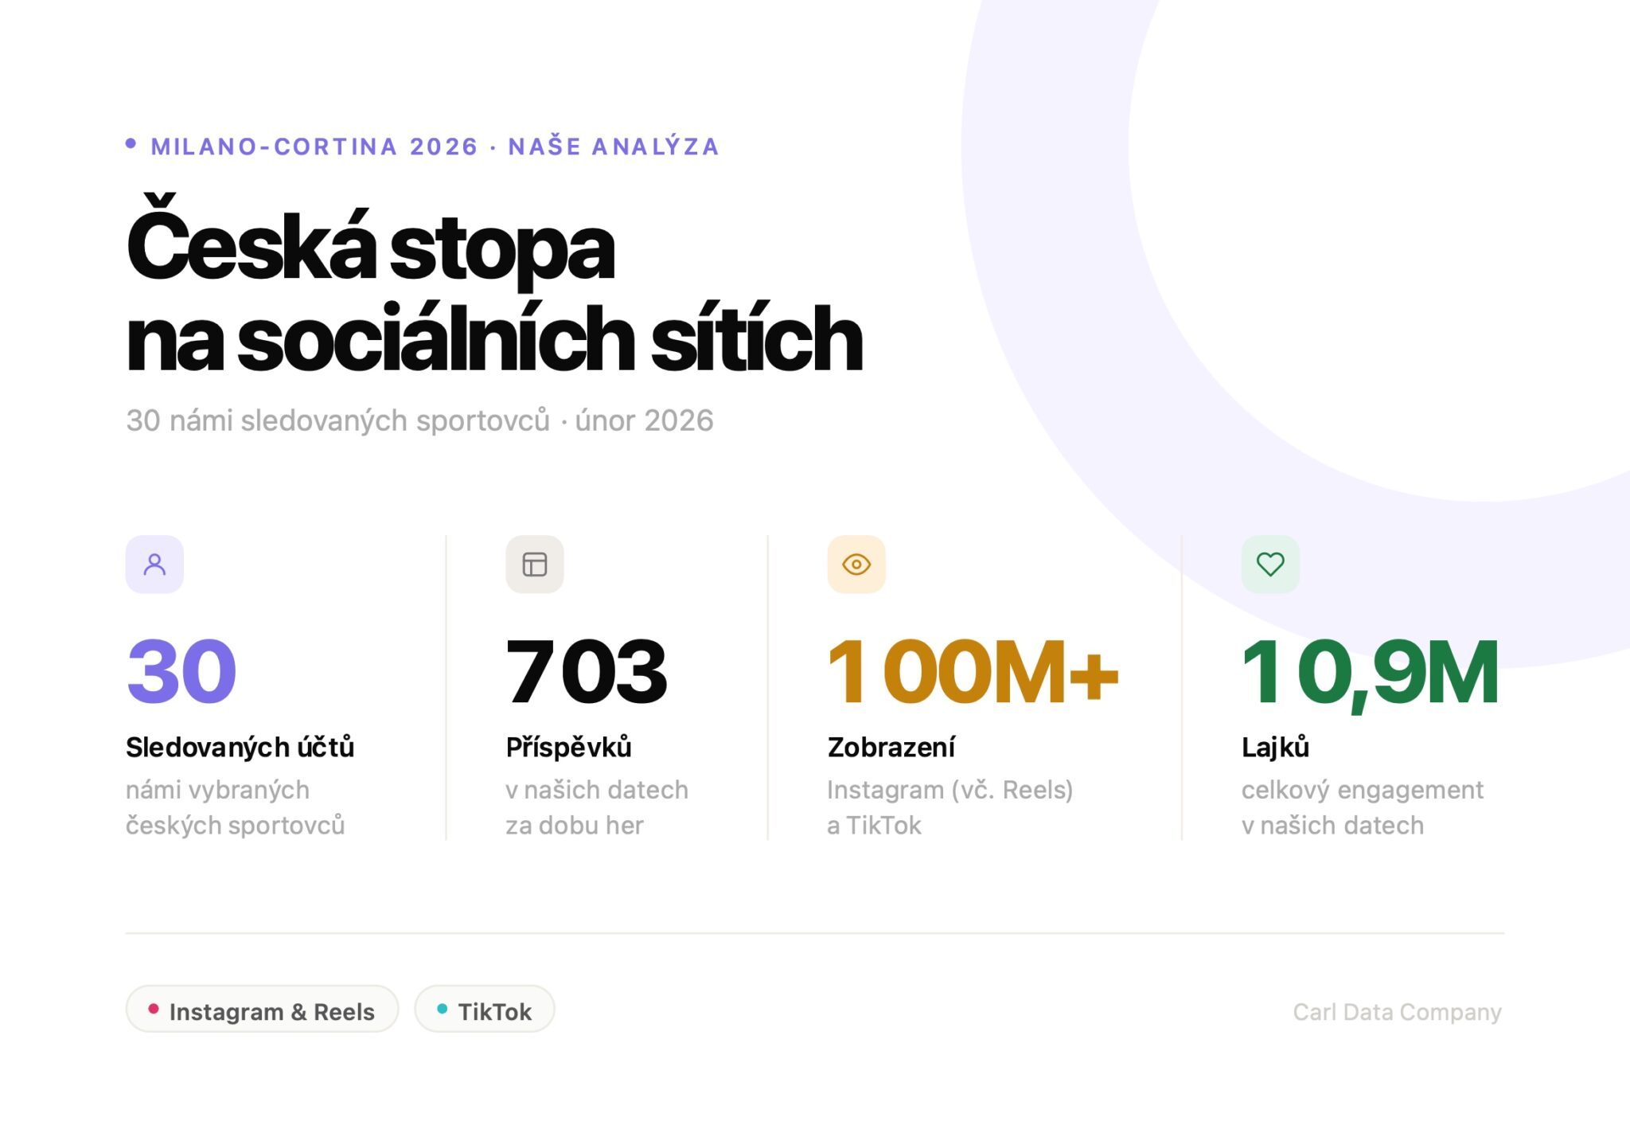Click the orange 100M+ figure

(x=973, y=672)
